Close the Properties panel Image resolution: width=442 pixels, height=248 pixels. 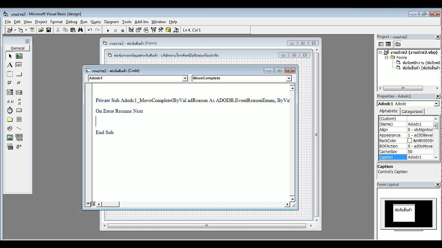pos(438,96)
